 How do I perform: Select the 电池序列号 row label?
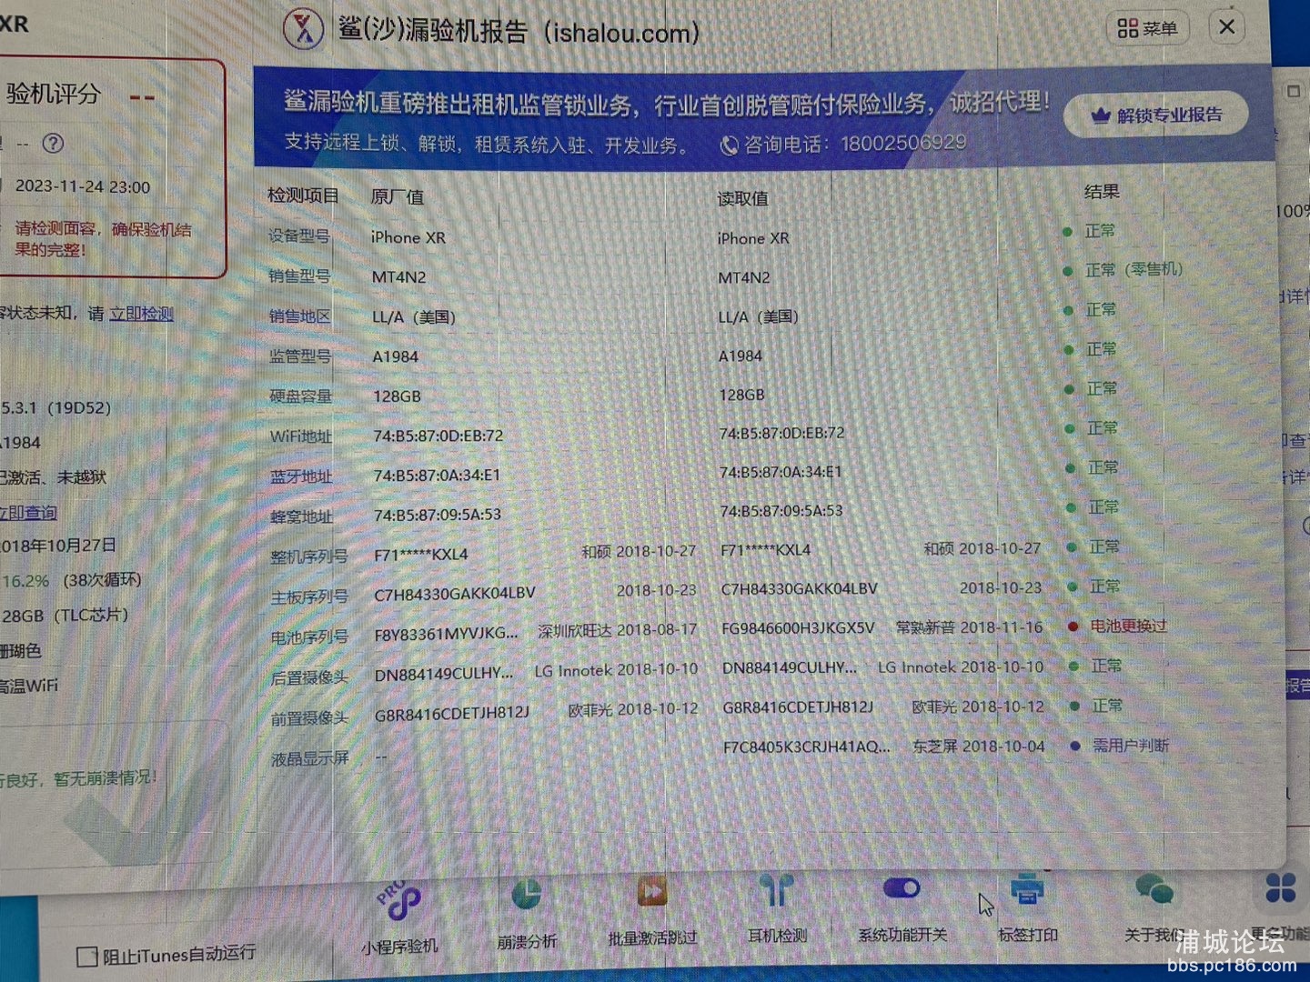coord(309,637)
